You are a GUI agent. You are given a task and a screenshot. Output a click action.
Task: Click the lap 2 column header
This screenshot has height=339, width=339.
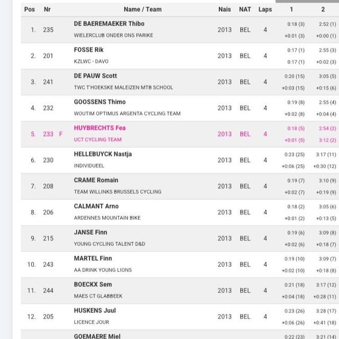point(323,10)
